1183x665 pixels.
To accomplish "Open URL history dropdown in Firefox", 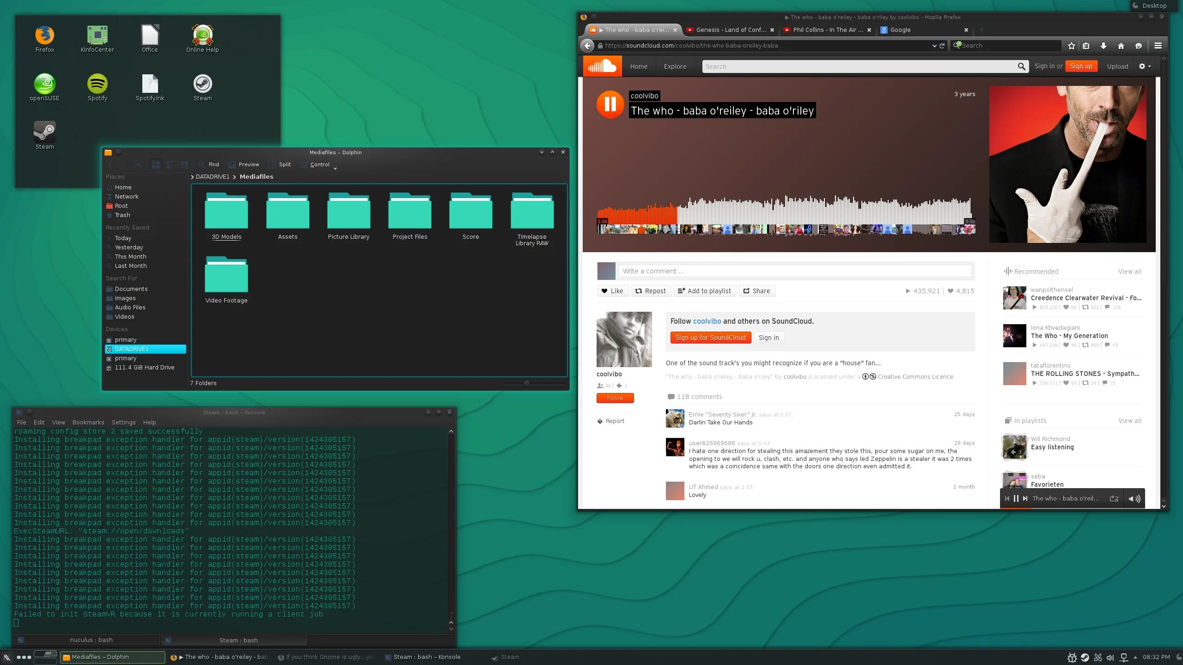I will pyautogui.click(x=934, y=46).
